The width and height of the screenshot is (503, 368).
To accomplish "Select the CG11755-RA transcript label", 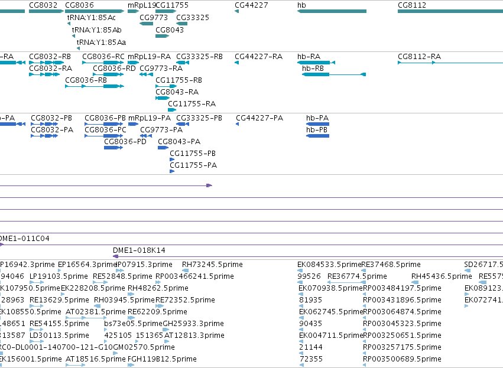I will click(192, 104).
